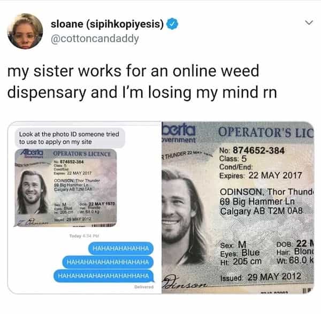Screen dimensions: 321x314
Task: Tap the grey 'Look at the photo ID' bubble
Action: pos(70,138)
